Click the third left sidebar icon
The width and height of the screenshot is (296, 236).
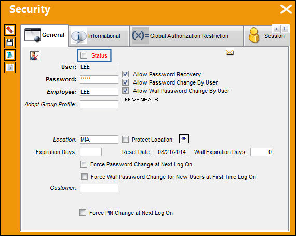click(x=10, y=55)
